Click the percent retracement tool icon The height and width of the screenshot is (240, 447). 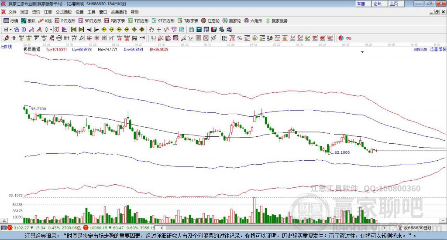click(x=240, y=38)
